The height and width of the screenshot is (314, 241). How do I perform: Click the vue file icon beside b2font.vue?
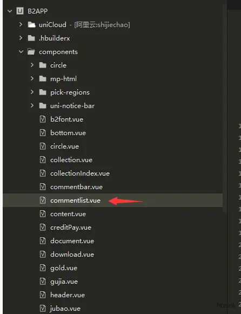coord(43,119)
